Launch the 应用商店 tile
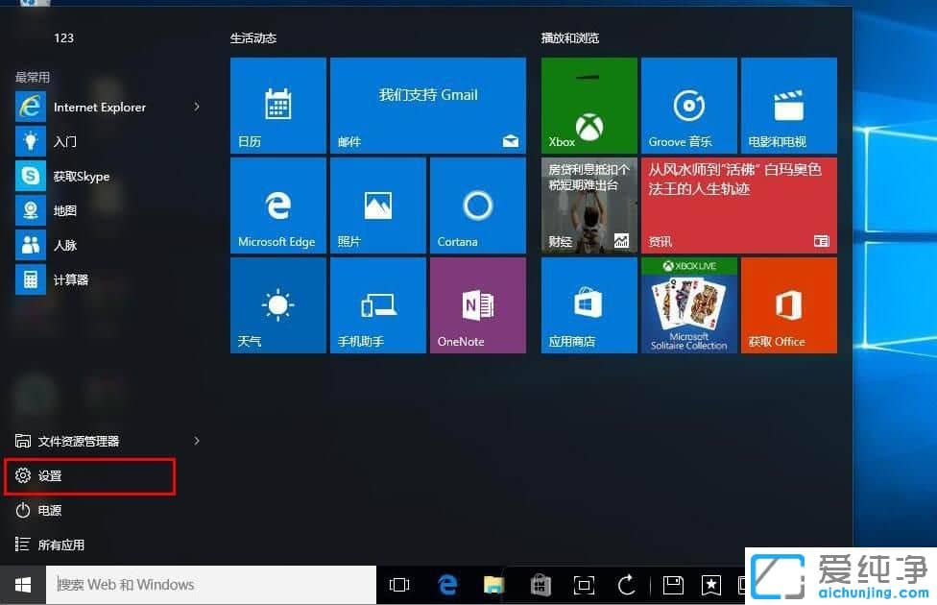The width and height of the screenshot is (937, 605). click(588, 305)
